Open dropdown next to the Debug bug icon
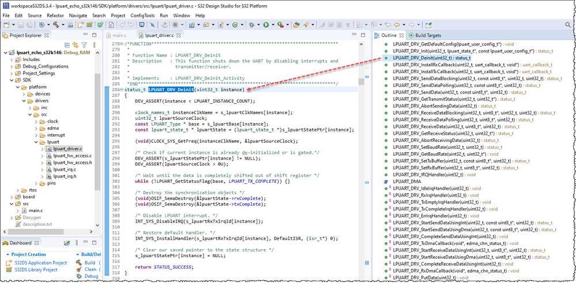Viewport: 576px width, 283px height. (x=259, y=25)
